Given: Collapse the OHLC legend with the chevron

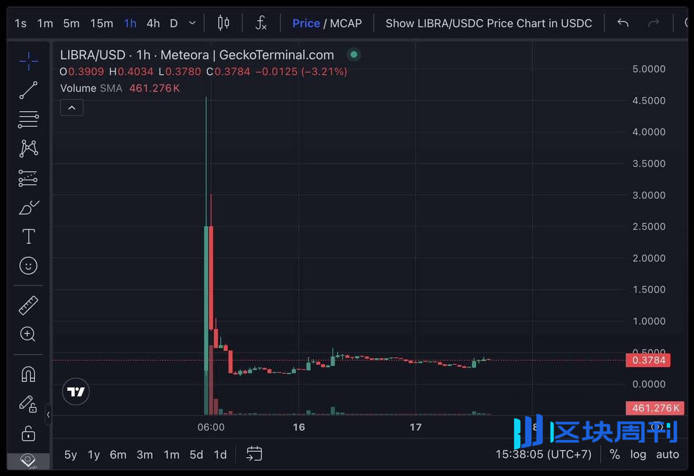Looking at the screenshot, I should tap(71, 108).
